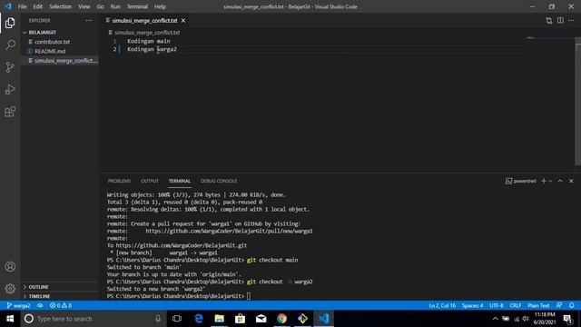Click the editor vertical scrollbar

pyautogui.click(x=577, y=100)
